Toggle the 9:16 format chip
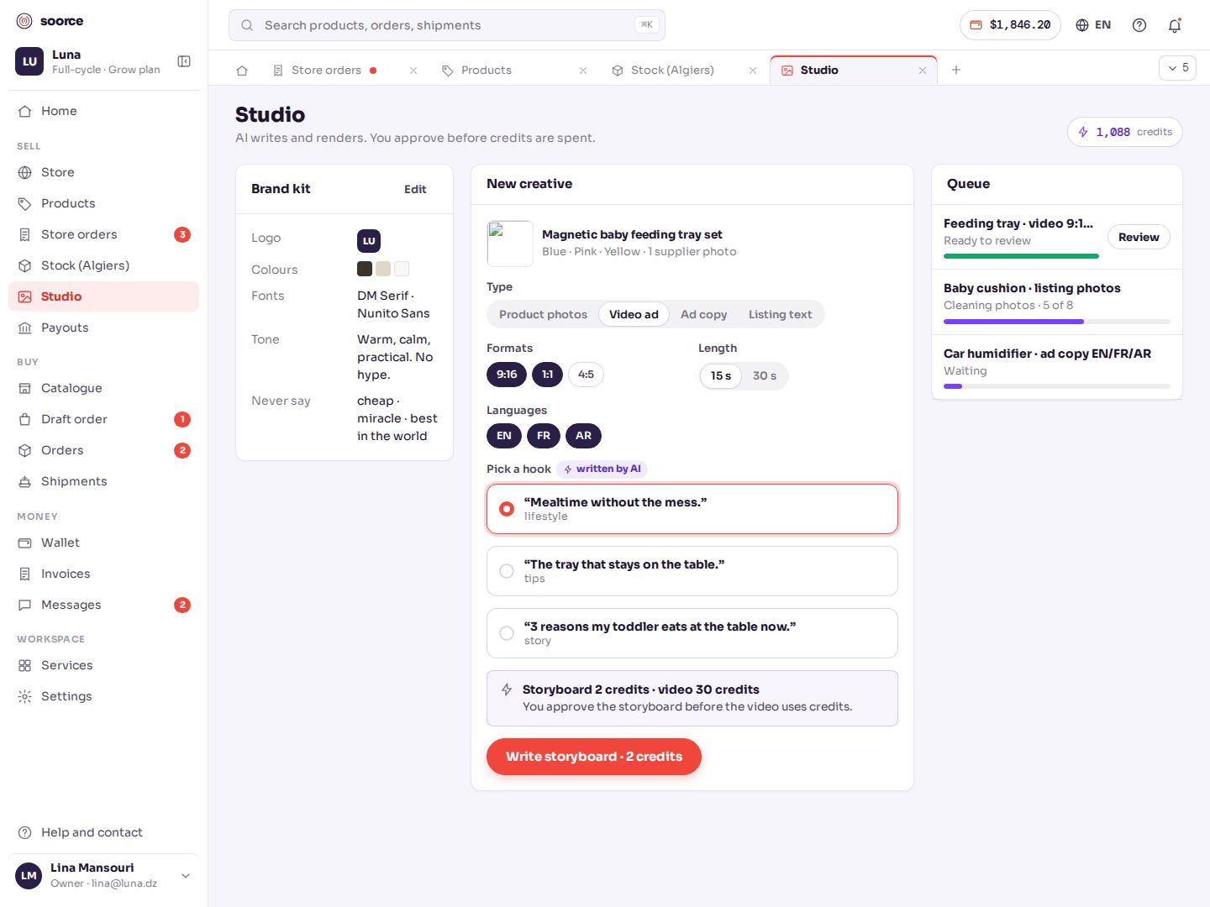 pos(507,375)
